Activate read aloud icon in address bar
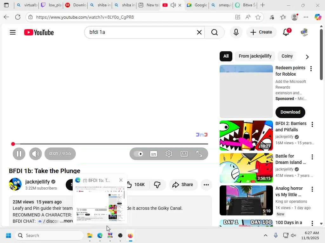 [248, 17]
